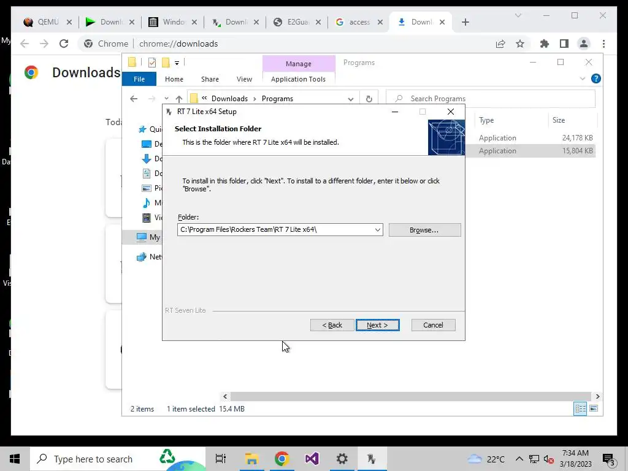Sort files by the Size column
The width and height of the screenshot is (628, 471).
[559, 120]
